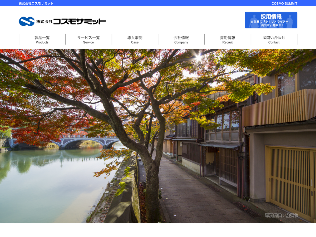316x237 pixels.
Task: Click the 写真提供：金沢市 photo credit
Action: point(282,215)
